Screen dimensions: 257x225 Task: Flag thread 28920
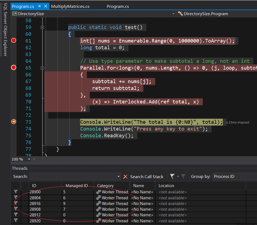click(16, 220)
